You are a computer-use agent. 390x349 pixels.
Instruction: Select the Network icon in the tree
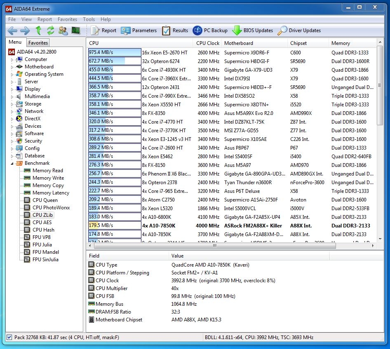pyautogui.click(x=19, y=111)
